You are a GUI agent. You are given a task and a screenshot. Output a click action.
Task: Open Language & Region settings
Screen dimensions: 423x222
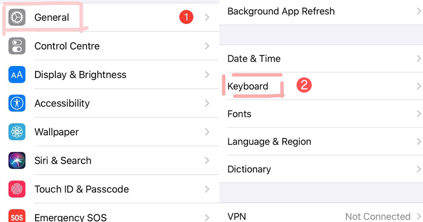tap(269, 142)
